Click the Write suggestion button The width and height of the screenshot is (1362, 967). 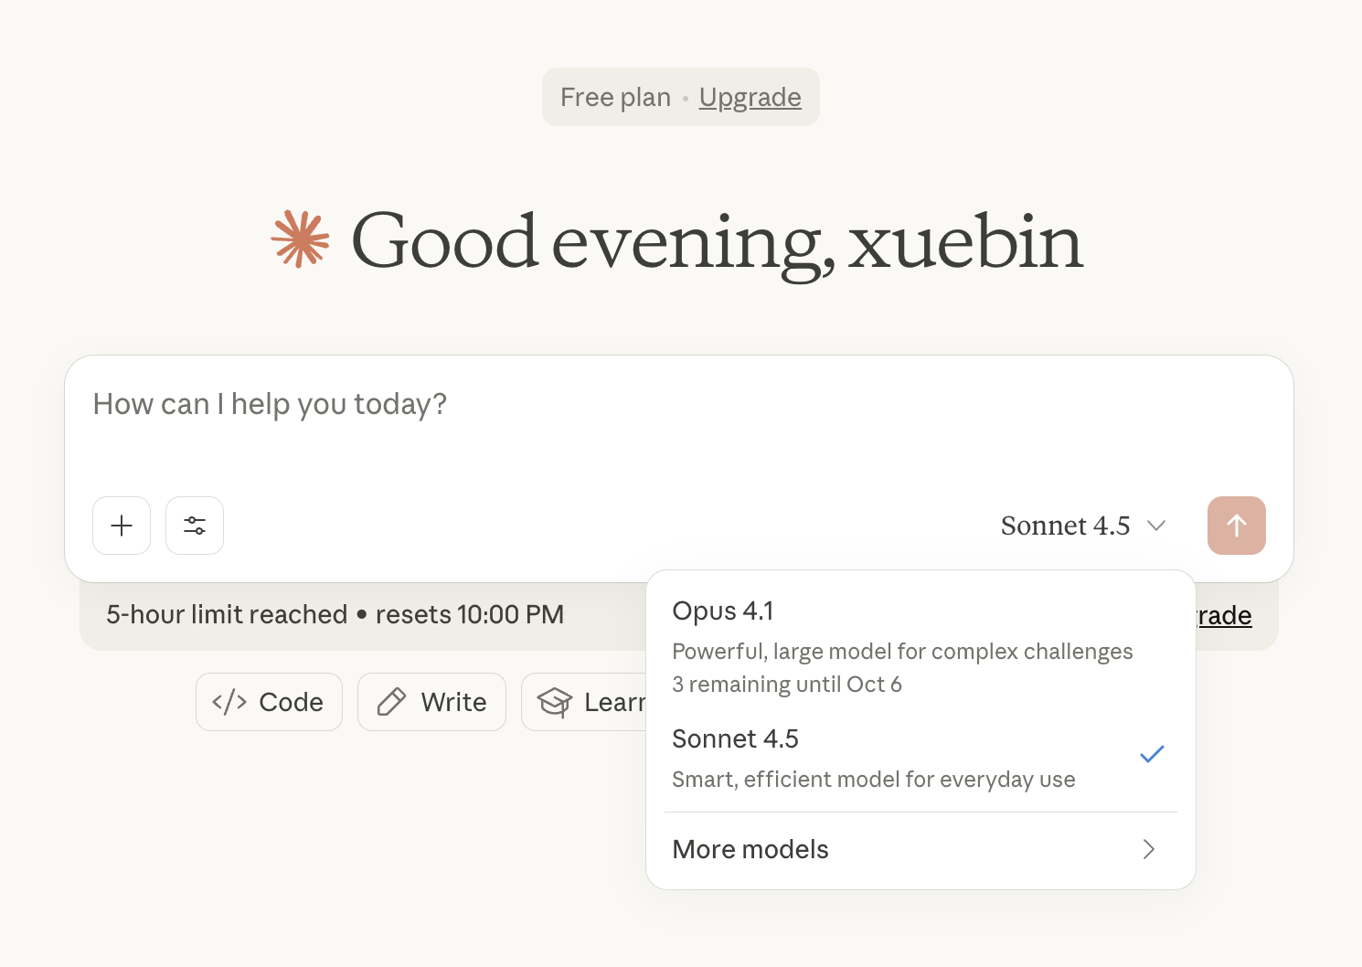pyautogui.click(x=431, y=702)
